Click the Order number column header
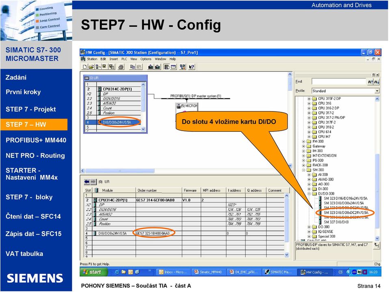Screen dimensions: 390x292 coord(159,191)
